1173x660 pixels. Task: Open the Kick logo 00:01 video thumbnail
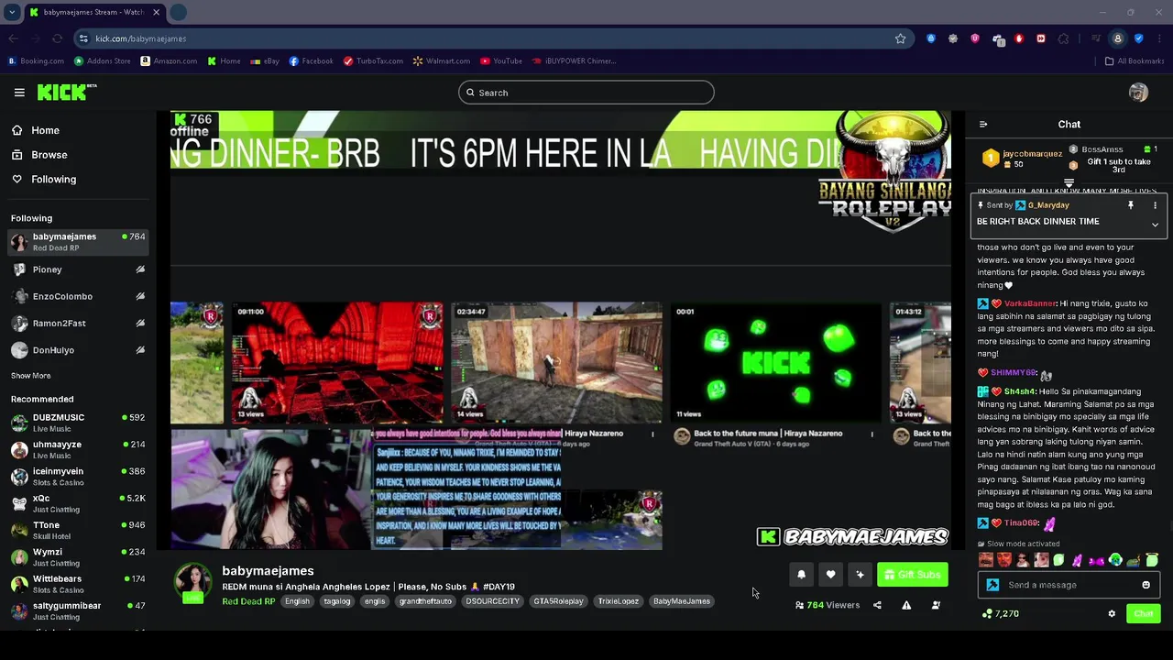pyautogui.click(x=776, y=363)
